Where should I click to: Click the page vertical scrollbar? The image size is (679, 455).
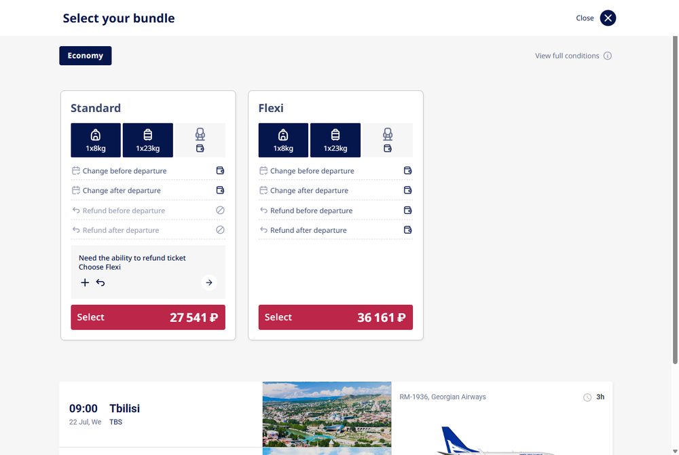point(675,200)
